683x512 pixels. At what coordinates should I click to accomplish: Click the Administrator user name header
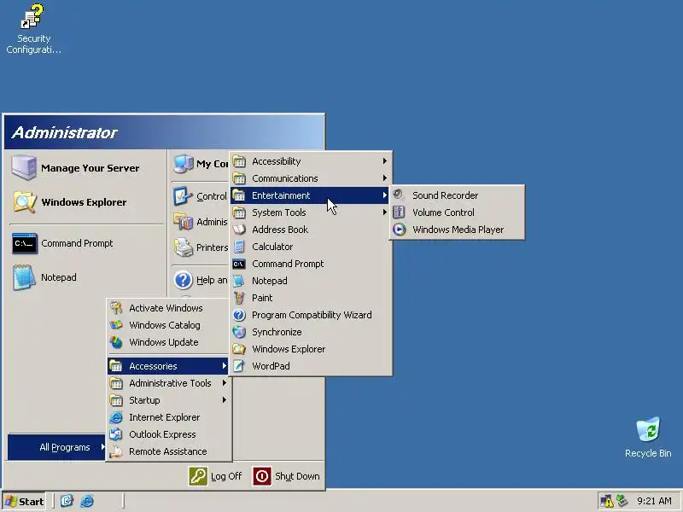64,133
